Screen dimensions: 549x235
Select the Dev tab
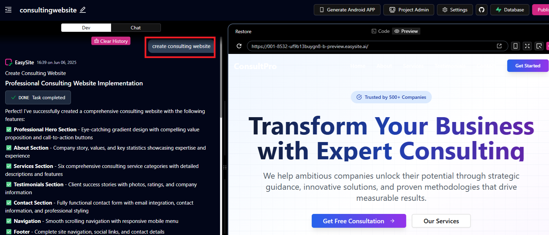(86, 28)
